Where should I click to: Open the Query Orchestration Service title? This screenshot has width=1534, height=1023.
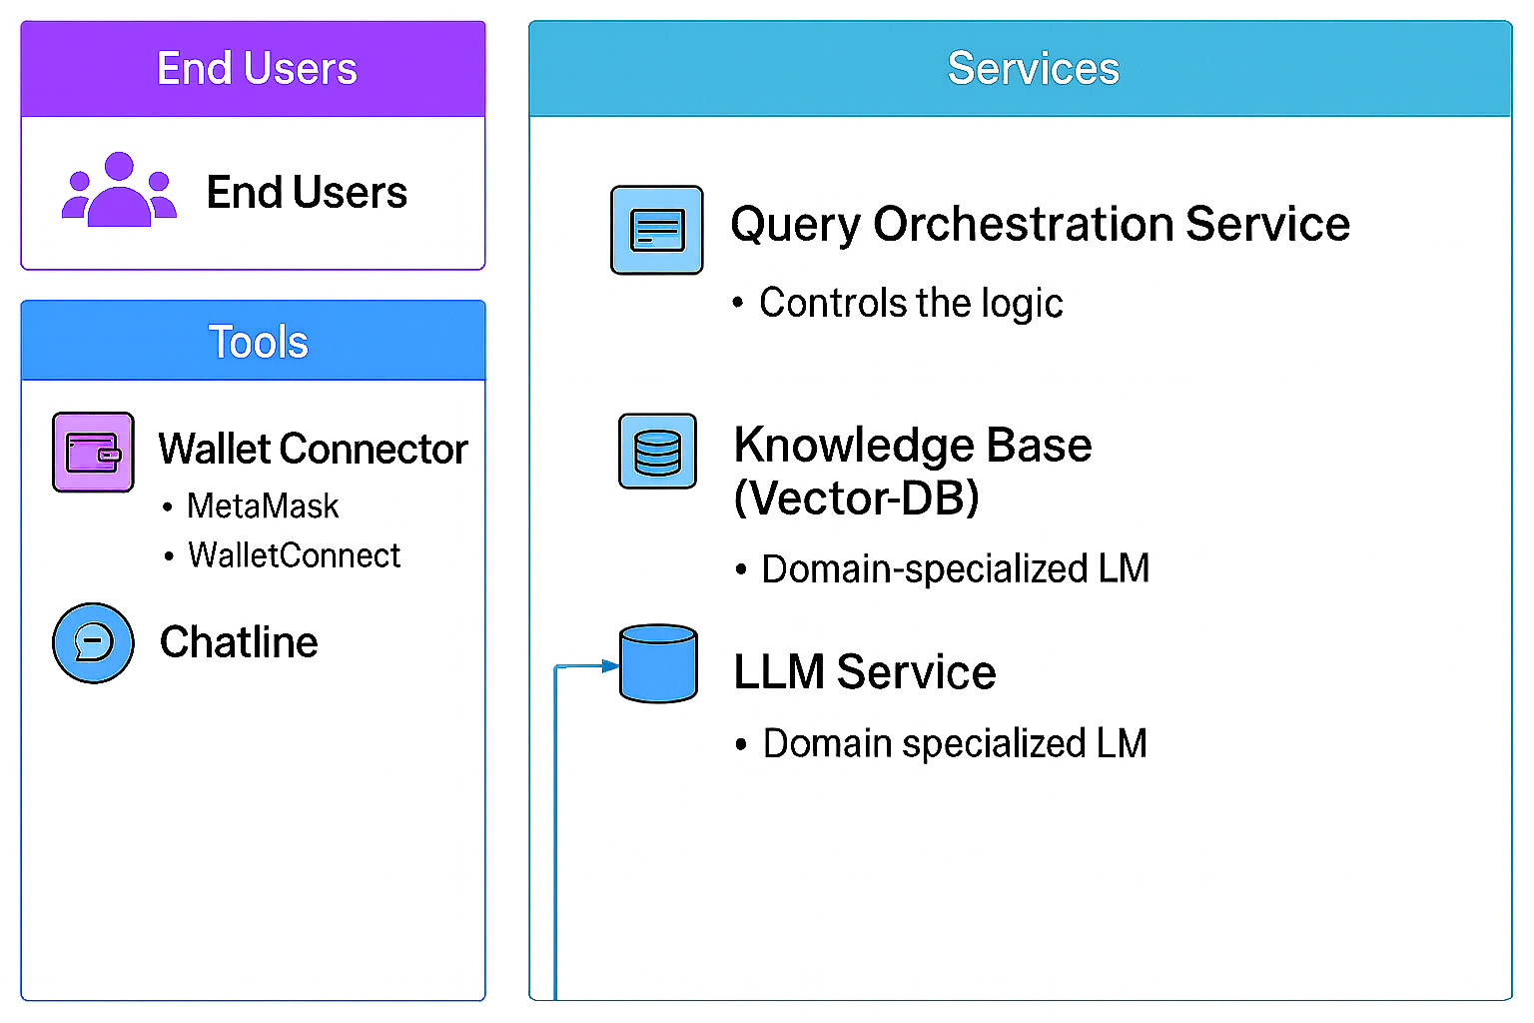click(1040, 224)
